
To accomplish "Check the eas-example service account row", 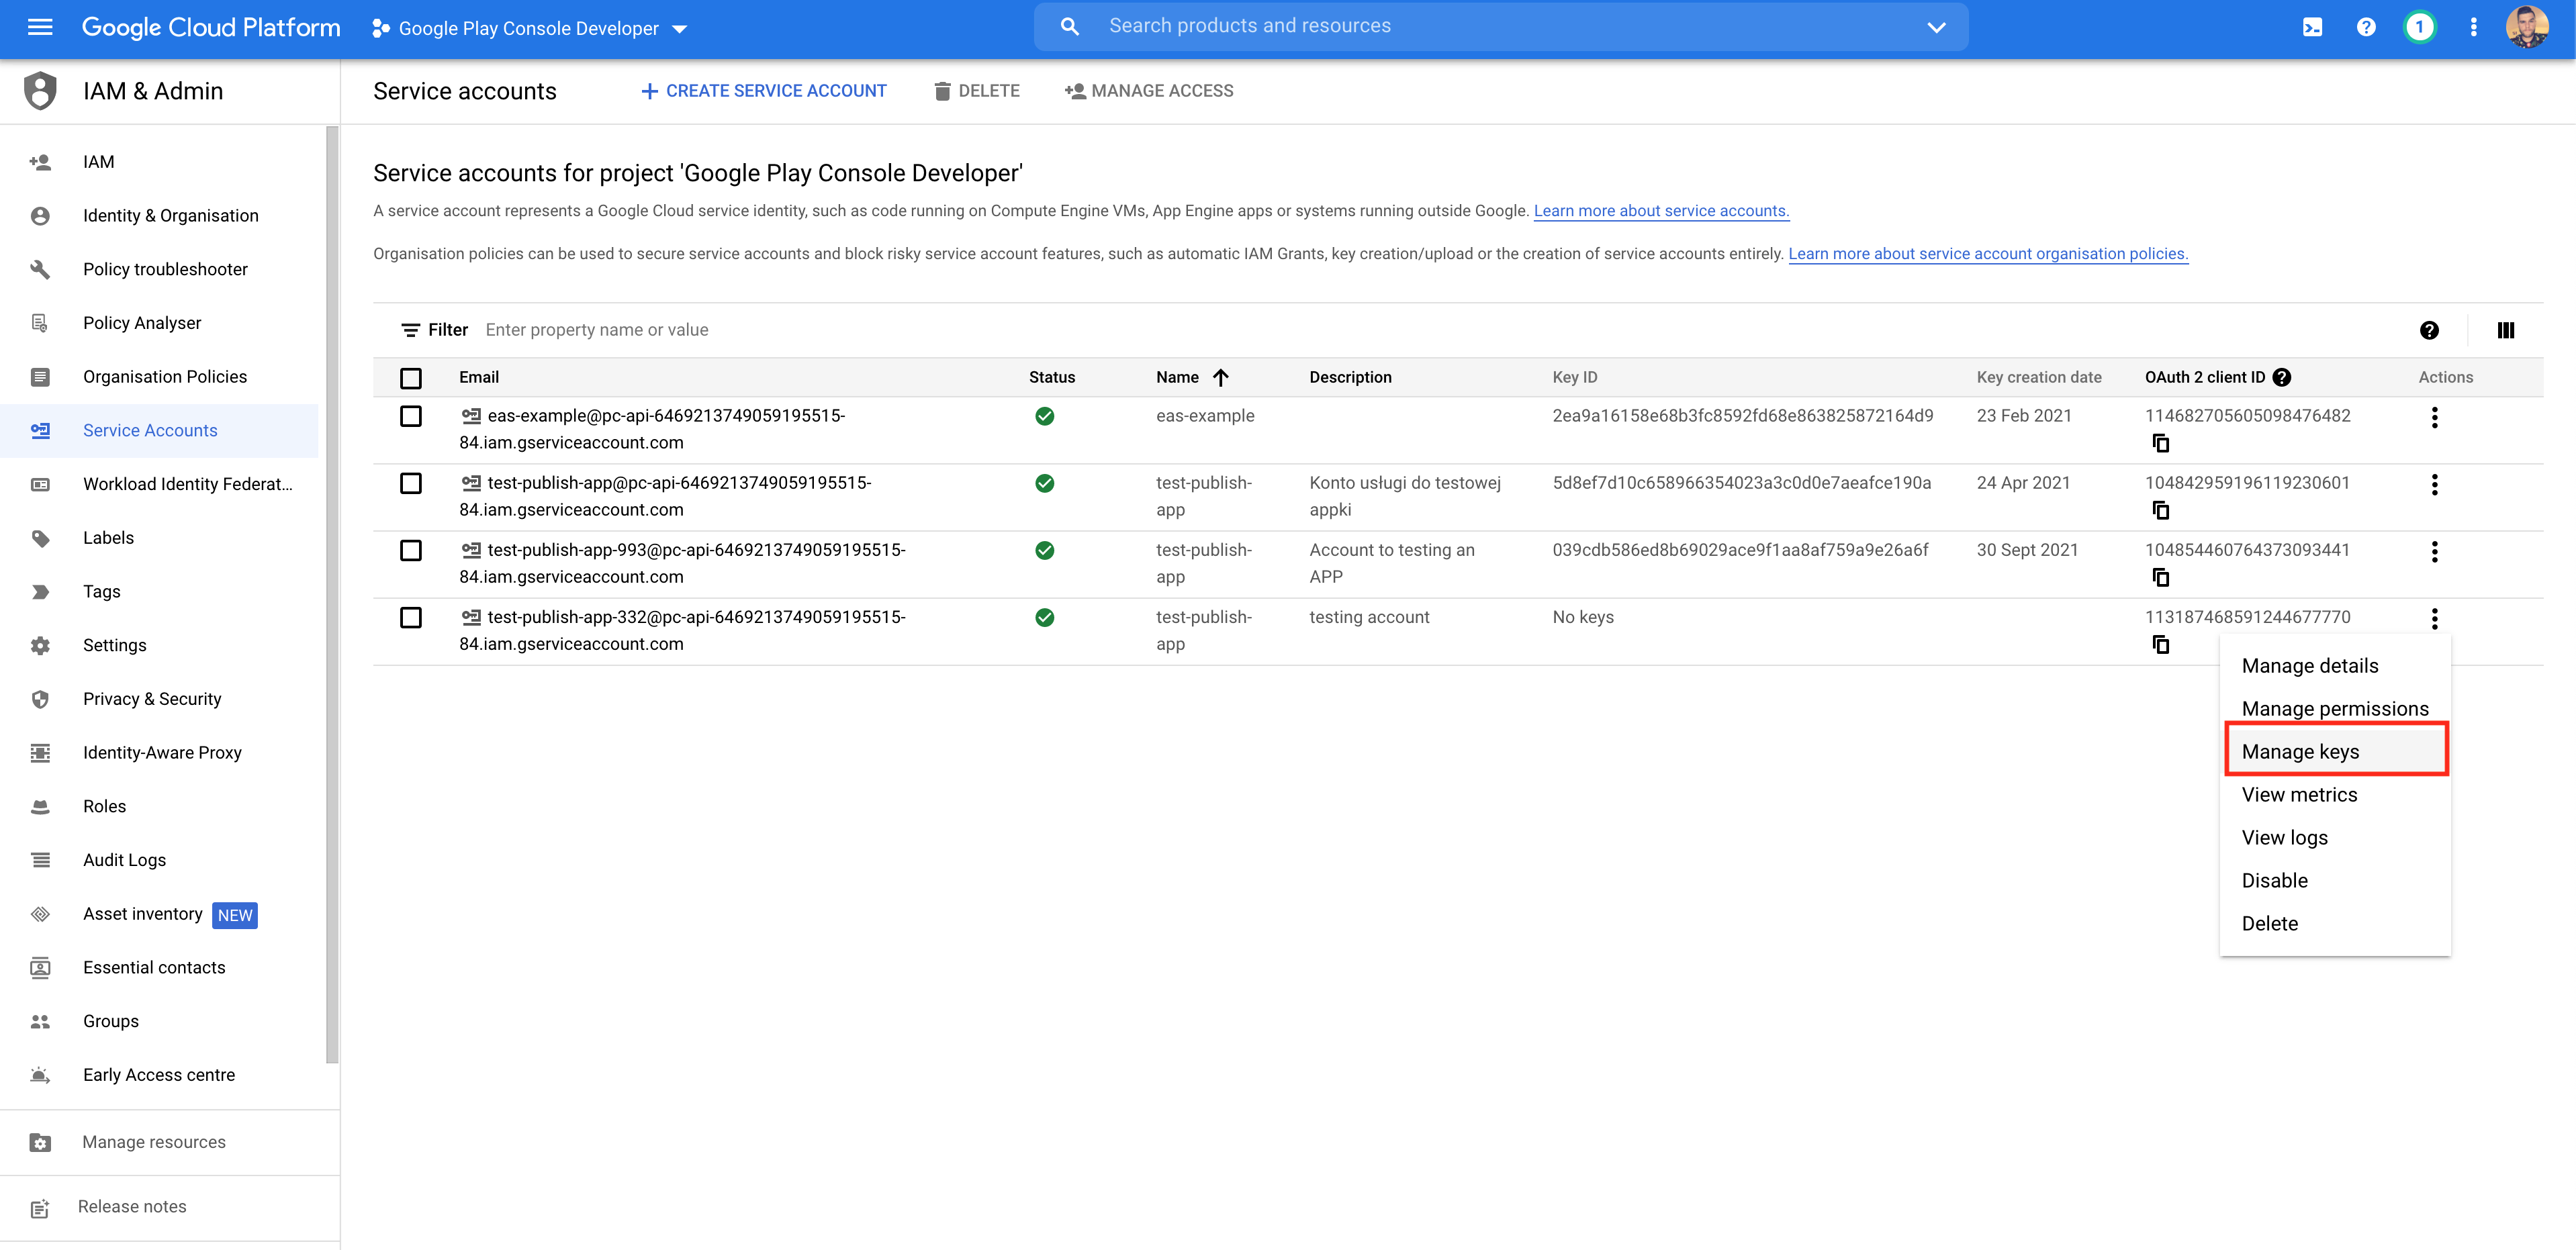I will [x=410, y=416].
